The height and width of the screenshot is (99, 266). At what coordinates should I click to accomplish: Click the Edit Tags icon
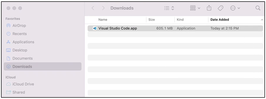pyautogui.click(x=220, y=8)
